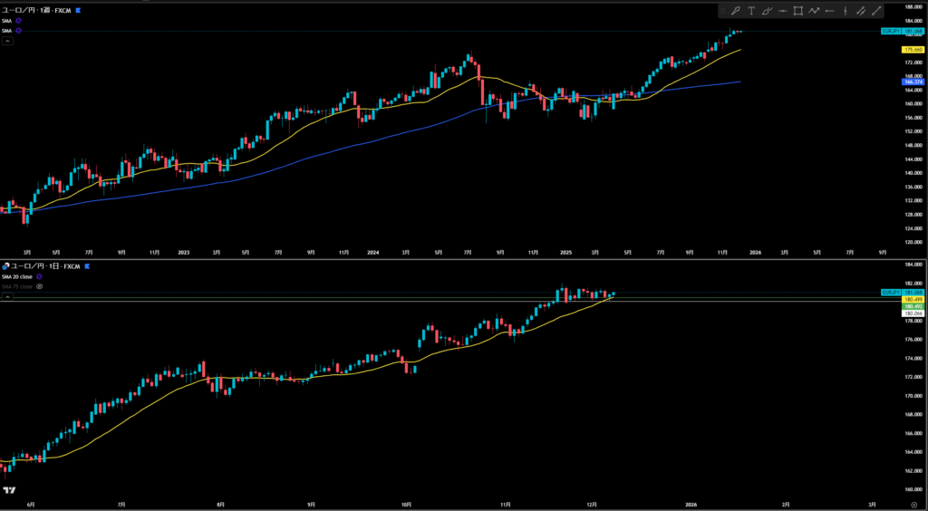The image size is (928, 511).
Task: Select the horizontal line tool
Action: click(x=782, y=11)
